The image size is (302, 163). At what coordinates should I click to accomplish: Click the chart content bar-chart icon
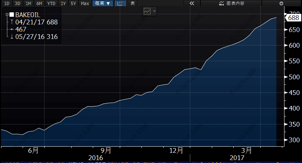click(x=221, y=3)
